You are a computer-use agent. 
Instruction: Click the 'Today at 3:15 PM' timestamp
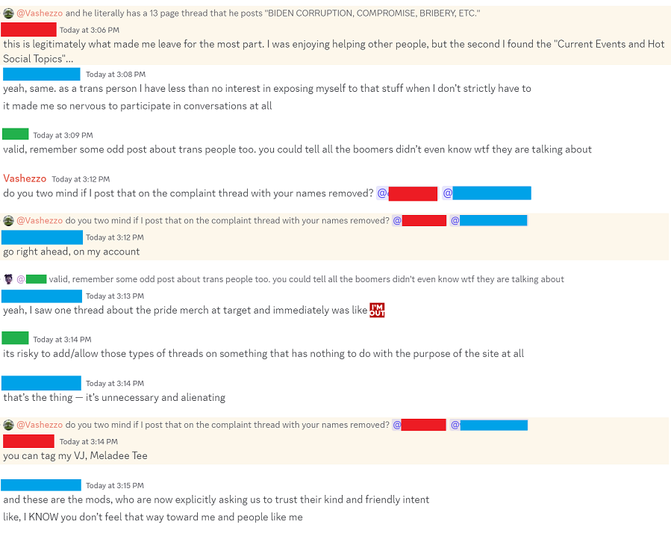click(115, 485)
